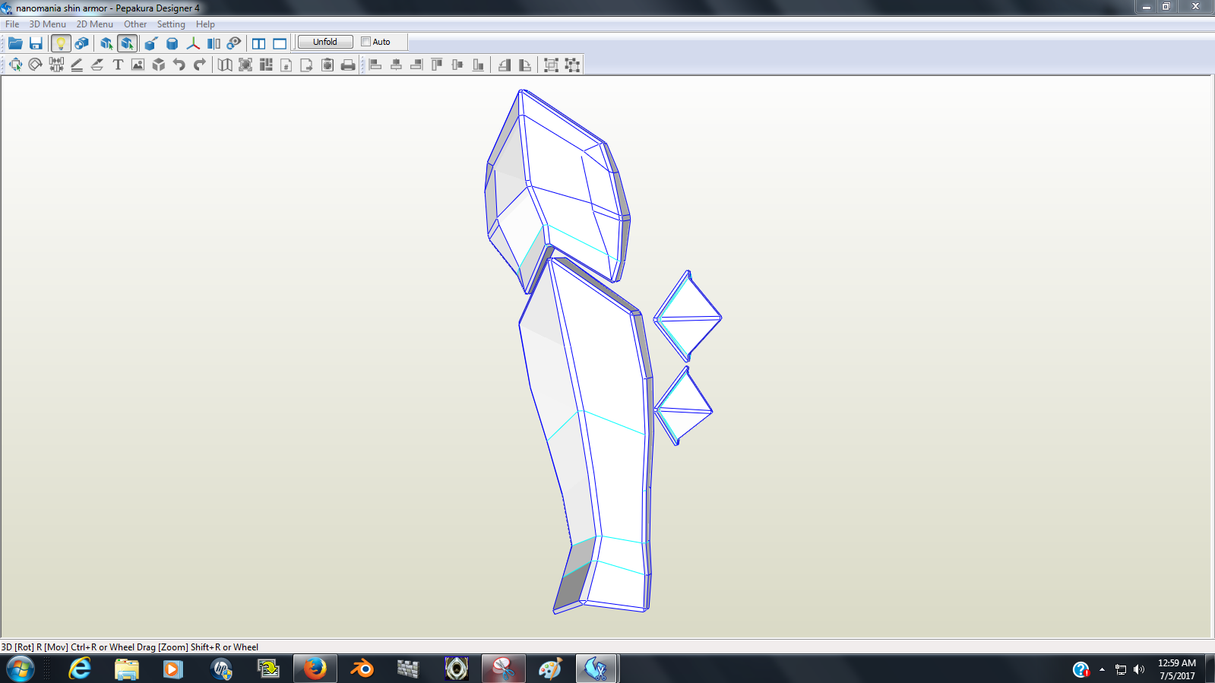The image size is (1215, 683).
Task: Rotate selected part clockwise icon
Action: pyautogui.click(x=524, y=65)
